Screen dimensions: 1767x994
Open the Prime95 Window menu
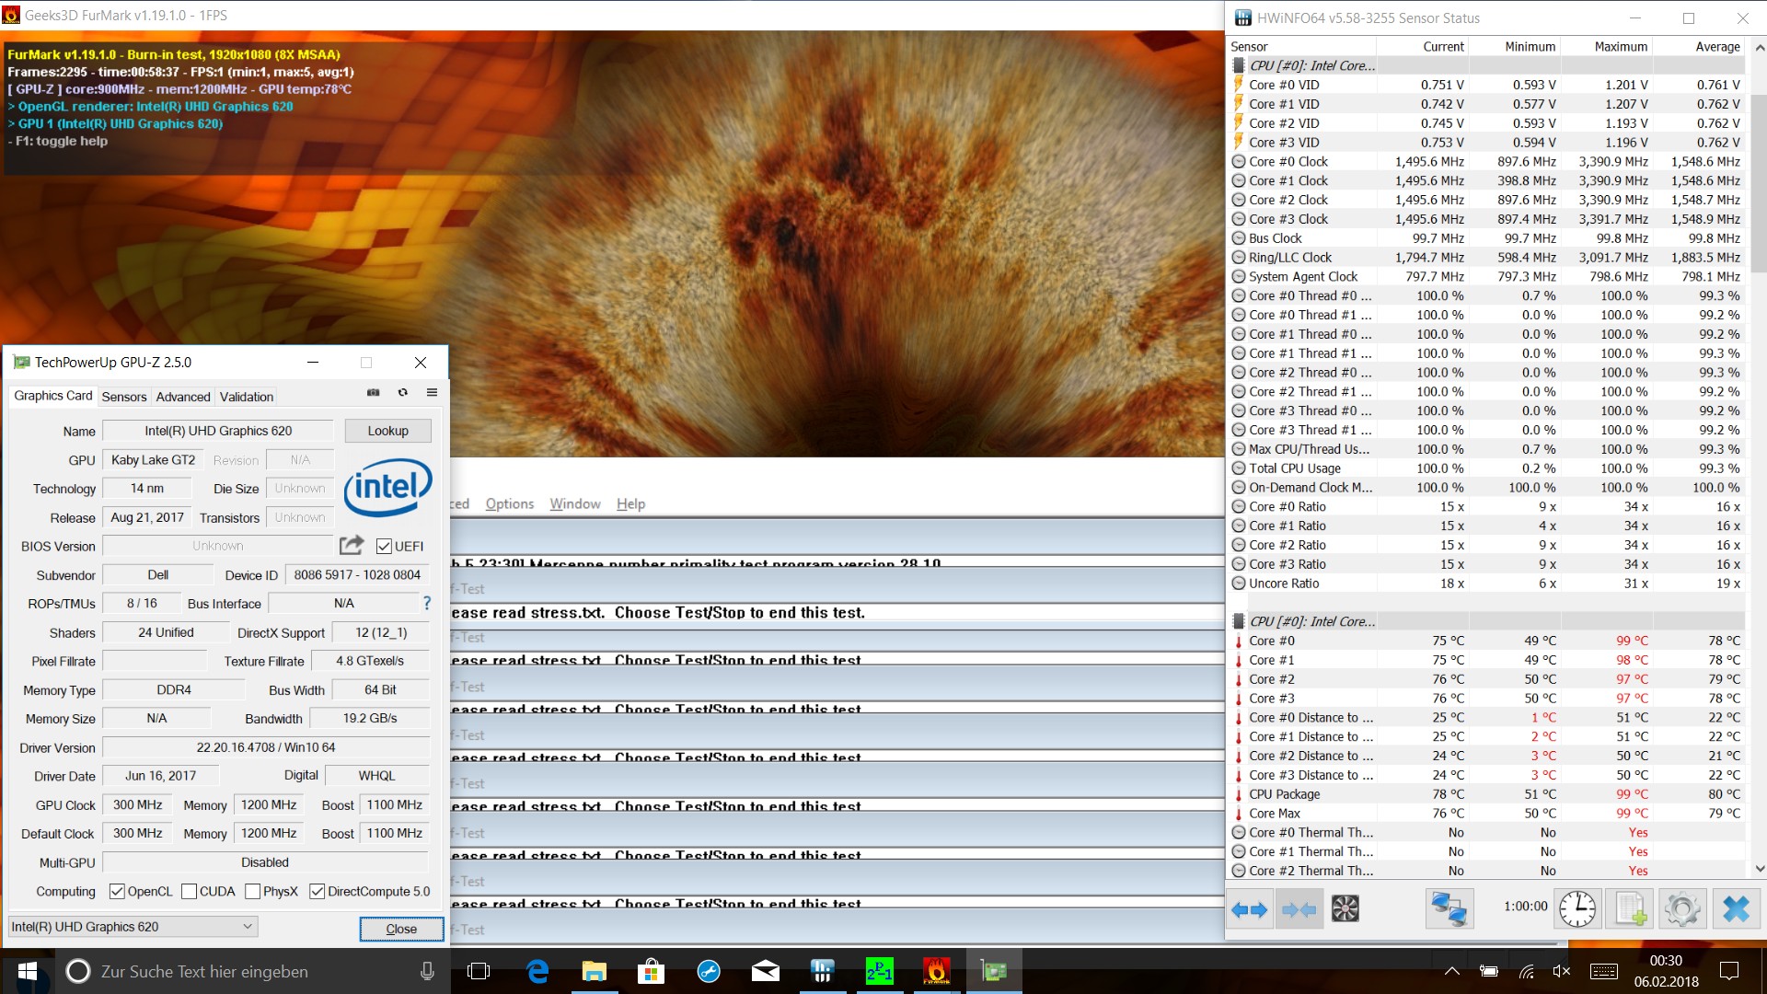coord(575,503)
